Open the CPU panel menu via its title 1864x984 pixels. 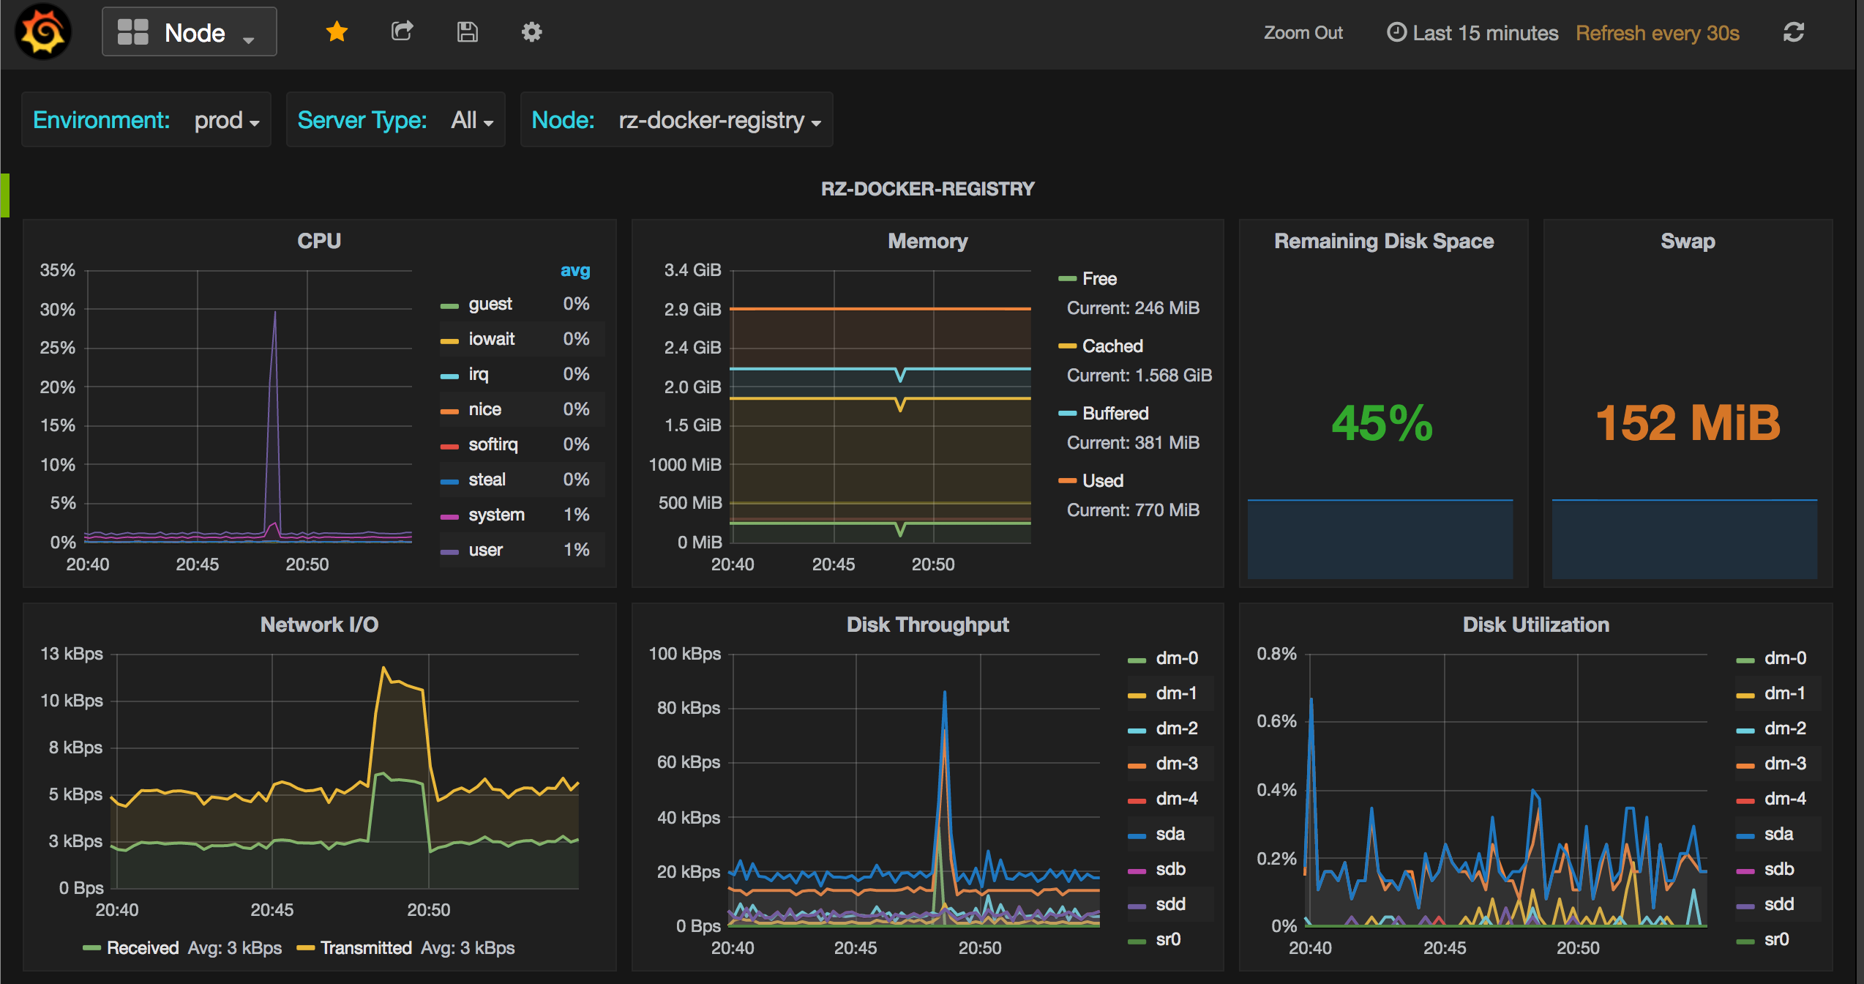pyautogui.click(x=319, y=240)
